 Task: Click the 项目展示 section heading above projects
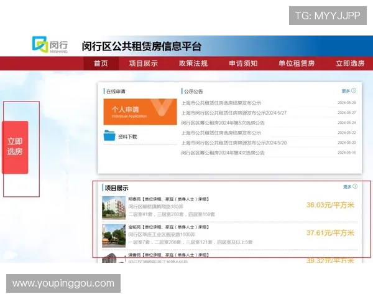pos(117,188)
